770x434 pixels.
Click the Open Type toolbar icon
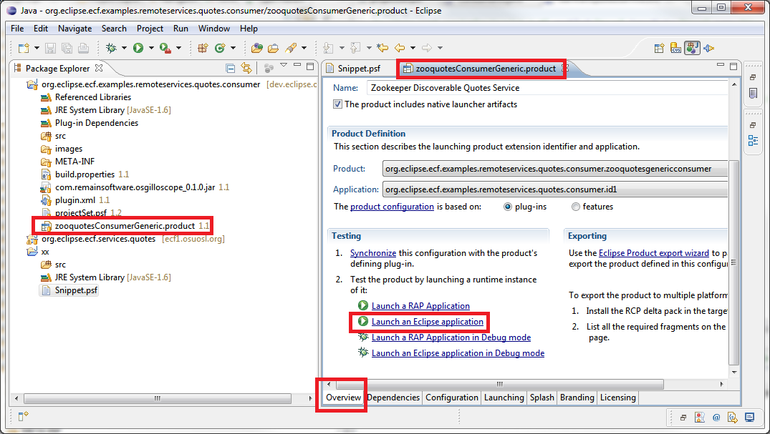[256, 48]
